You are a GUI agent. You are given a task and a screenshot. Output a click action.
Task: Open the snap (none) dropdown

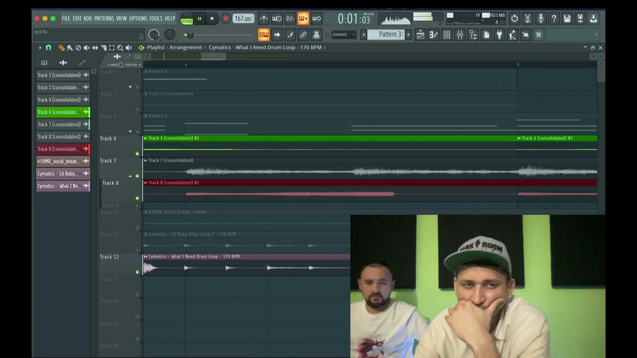point(343,34)
